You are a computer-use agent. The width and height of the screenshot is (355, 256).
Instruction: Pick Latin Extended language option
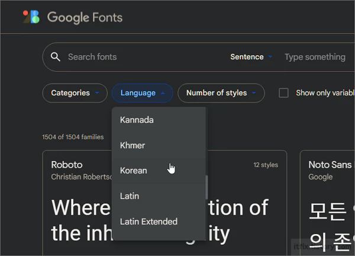click(x=159, y=222)
